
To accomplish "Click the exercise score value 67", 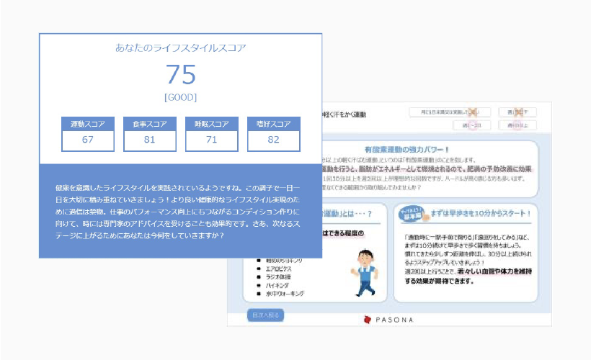I will tap(88, 140).
